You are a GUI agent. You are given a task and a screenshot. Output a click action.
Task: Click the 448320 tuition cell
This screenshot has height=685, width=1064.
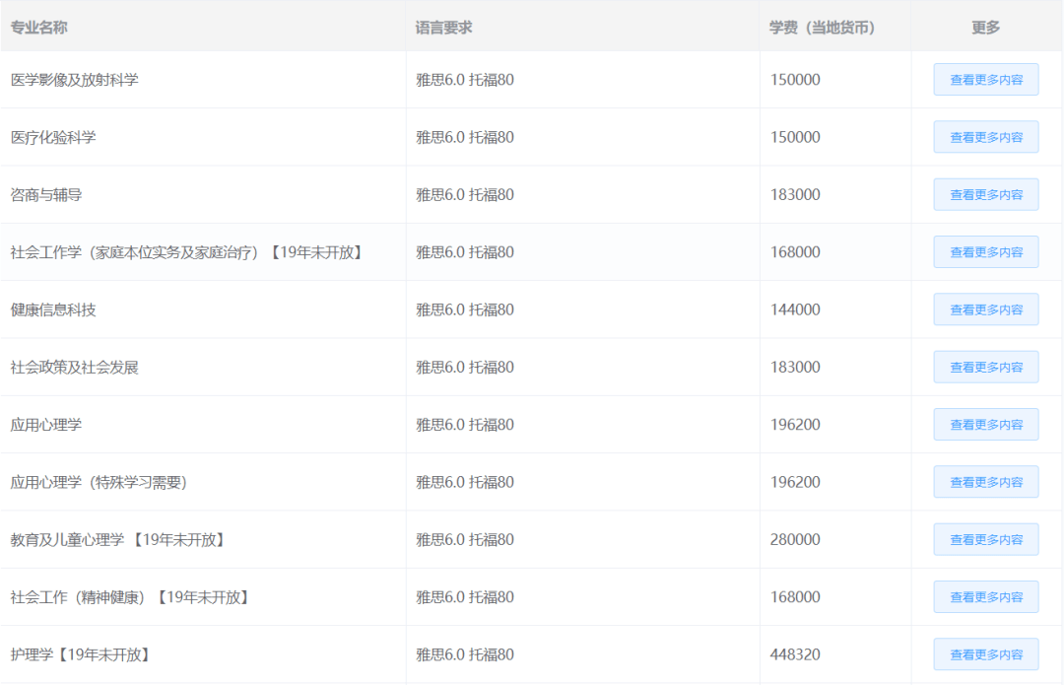[795, 654]
